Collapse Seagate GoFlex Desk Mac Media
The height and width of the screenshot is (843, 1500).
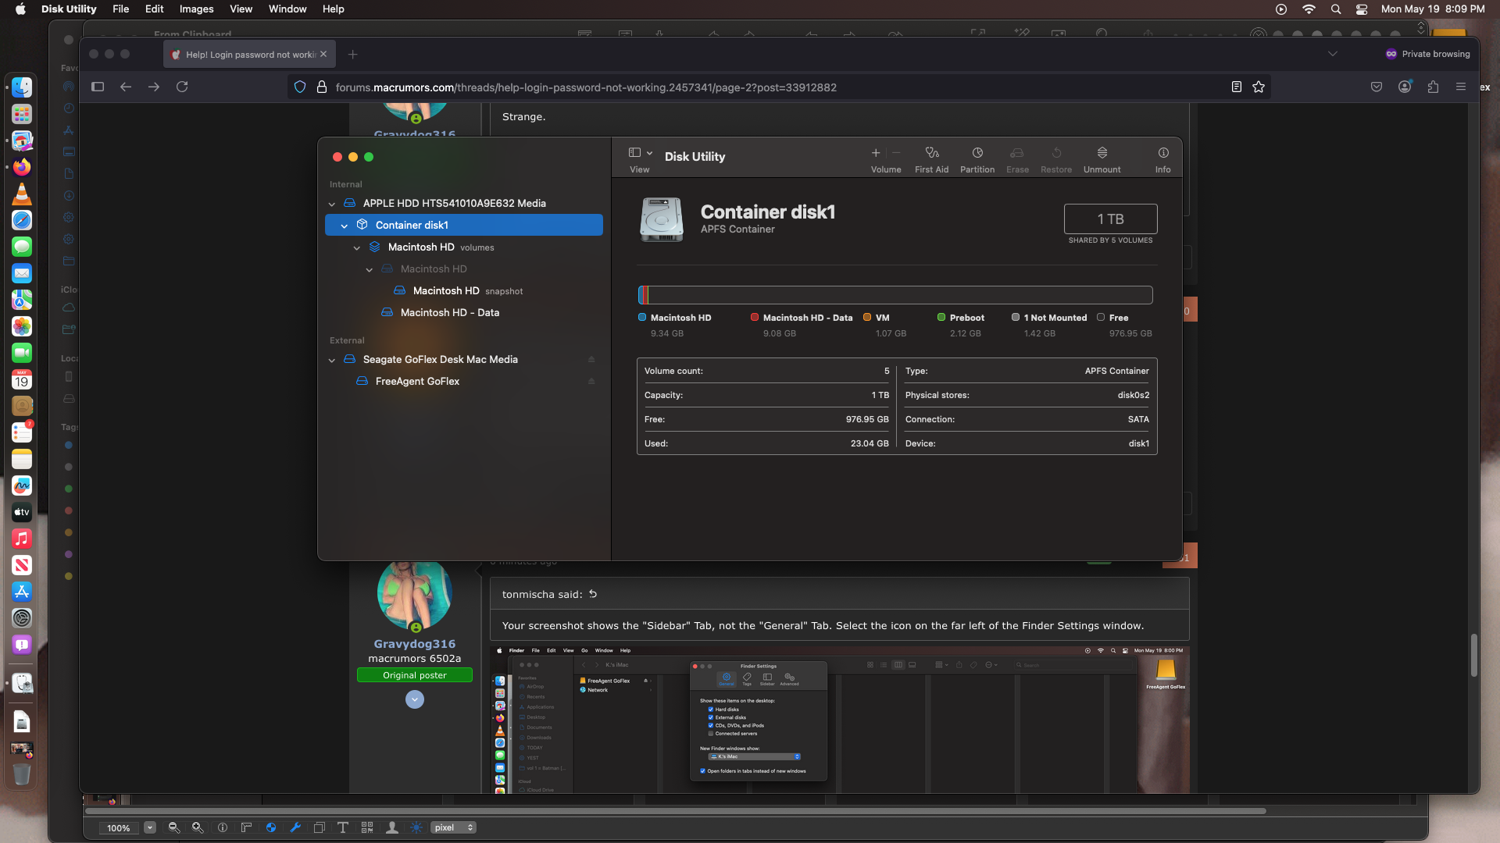tap(332, 360)
